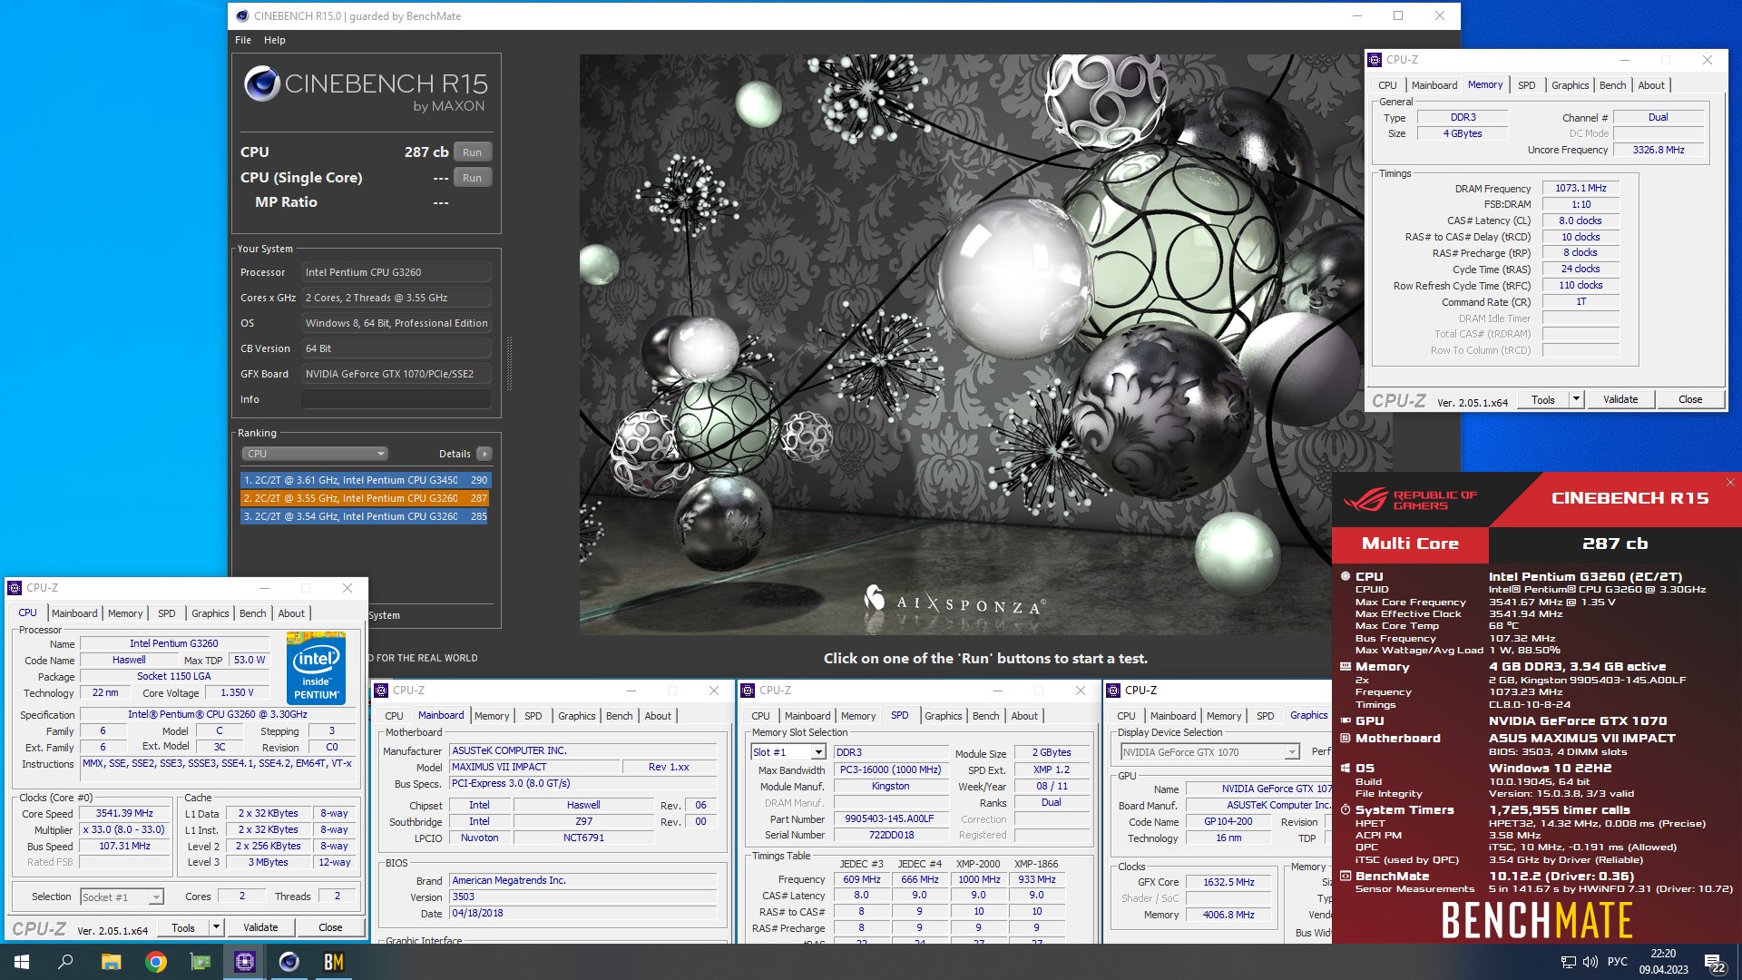
Task: Click the Cinebench R15 logo icon
Action: [x=261, y=84]
